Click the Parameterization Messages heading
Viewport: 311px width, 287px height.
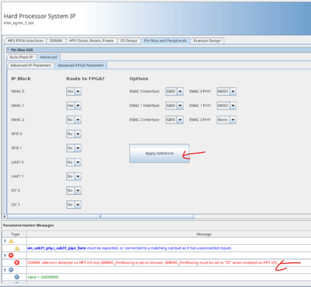[x=28, y=225]
